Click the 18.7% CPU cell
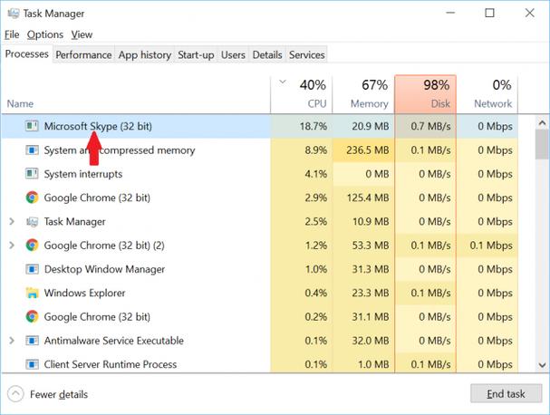 pos(302,126)
